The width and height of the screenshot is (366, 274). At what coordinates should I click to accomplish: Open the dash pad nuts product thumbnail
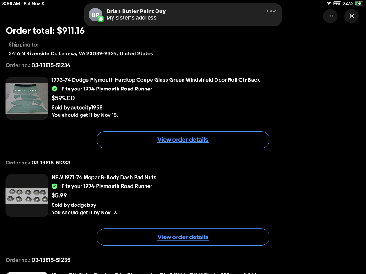pyautogui.click(x=27, y=195)
